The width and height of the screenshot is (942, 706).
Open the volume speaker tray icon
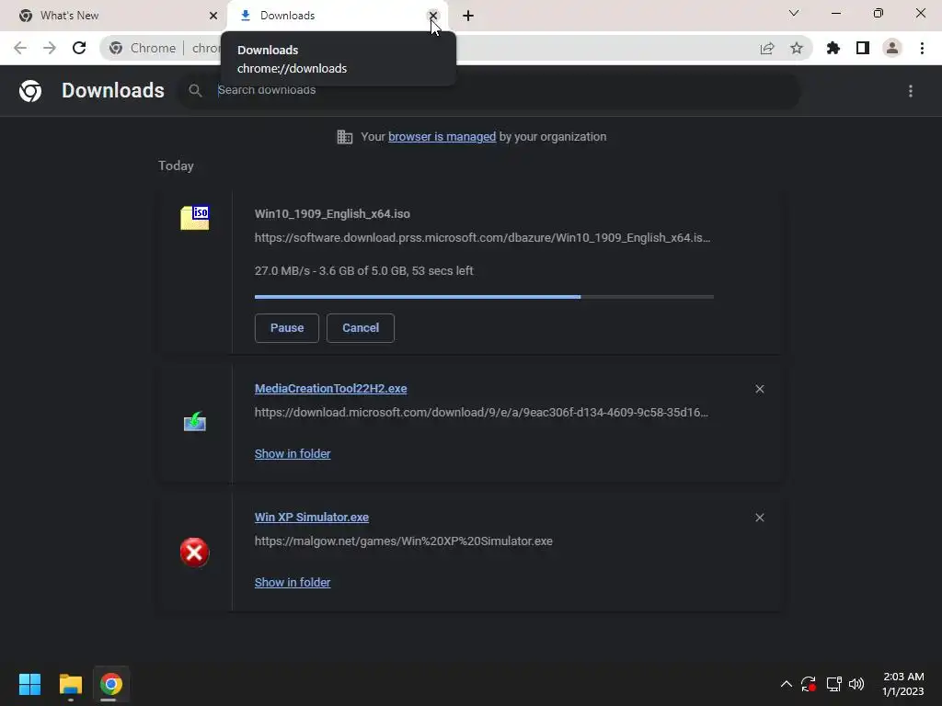click(x=856, y=684)
